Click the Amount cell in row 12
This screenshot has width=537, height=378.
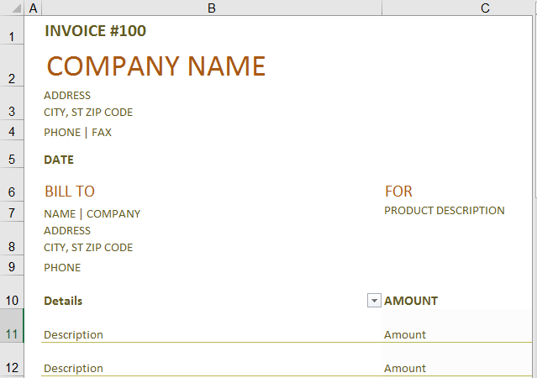pos(405,368)
